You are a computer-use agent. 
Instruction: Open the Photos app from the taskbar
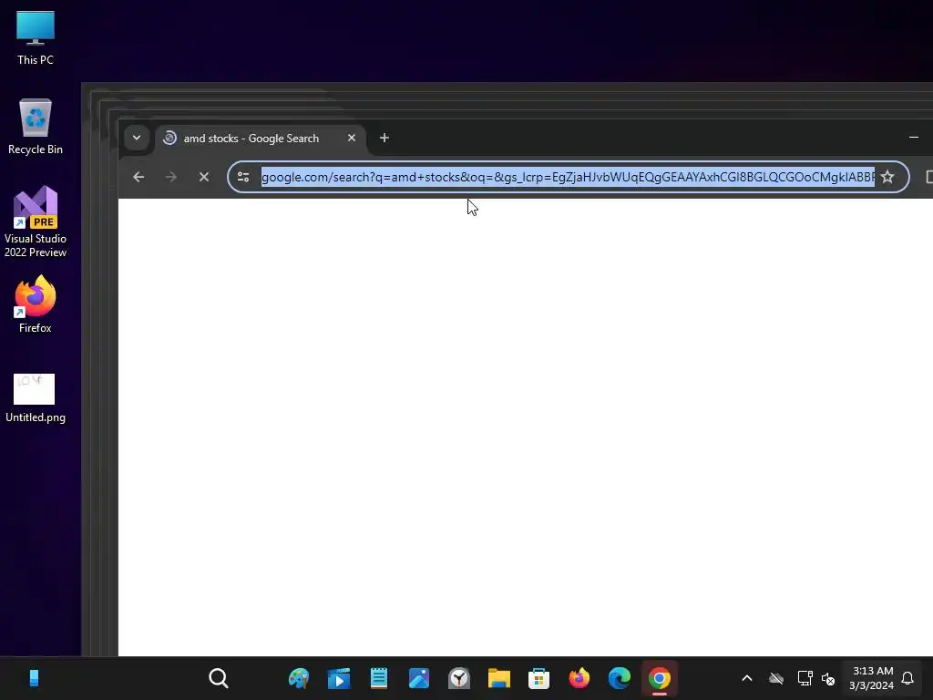419,678
